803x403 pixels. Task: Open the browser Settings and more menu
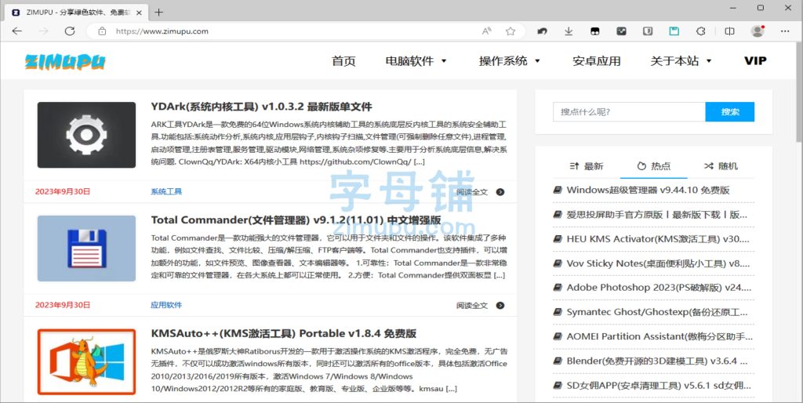click(785, 31)
